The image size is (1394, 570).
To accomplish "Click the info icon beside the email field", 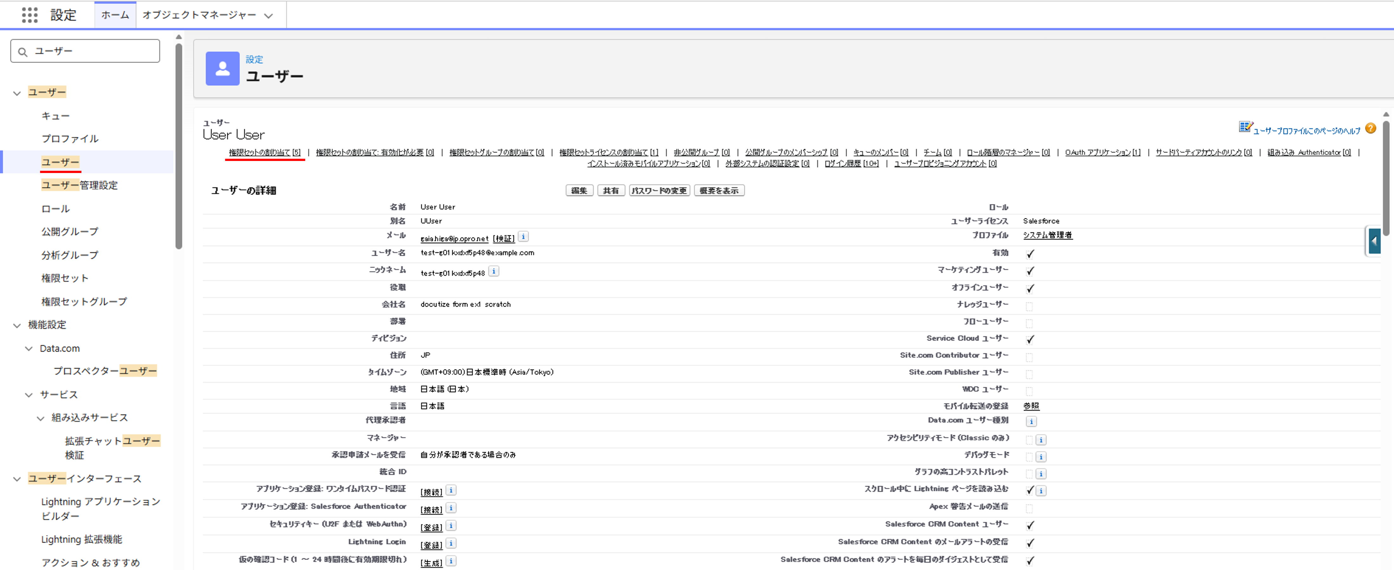I will [523, 237].
